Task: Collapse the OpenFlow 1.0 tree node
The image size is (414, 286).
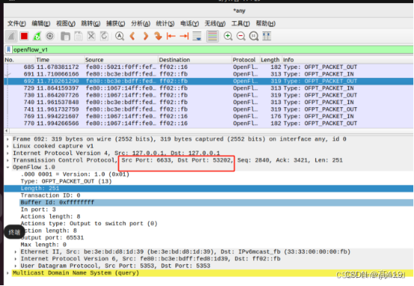Action: 7,167
